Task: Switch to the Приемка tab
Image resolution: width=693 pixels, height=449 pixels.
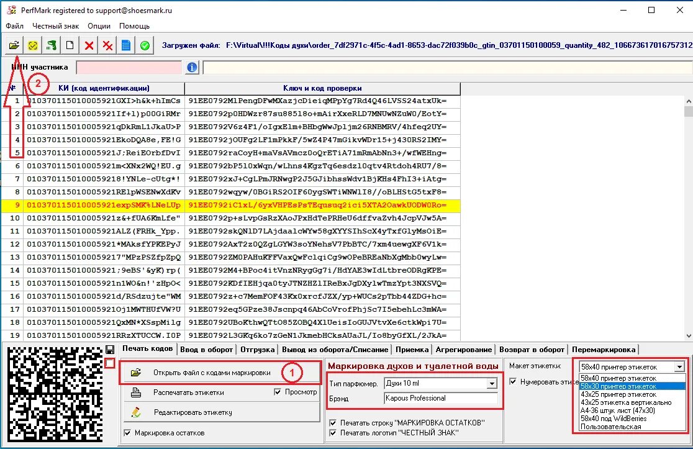Action: [x=412, y=350]
